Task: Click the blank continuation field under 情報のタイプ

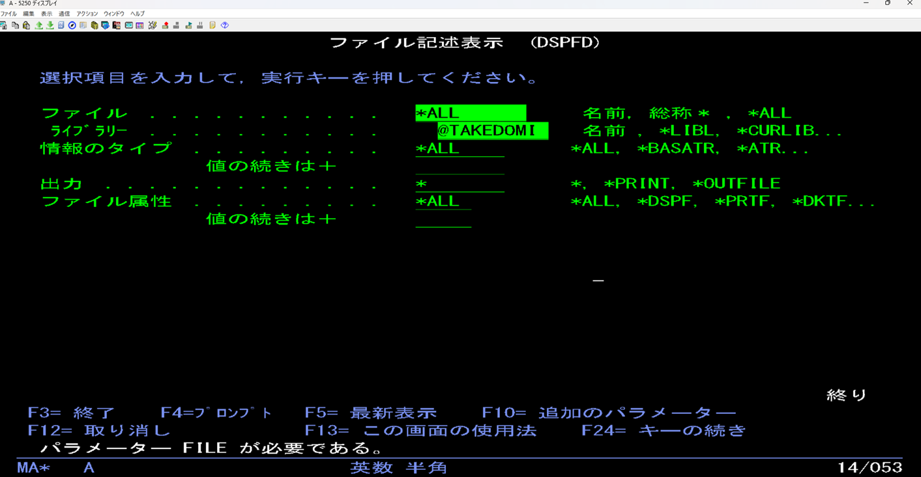Action: click(460, 166)
